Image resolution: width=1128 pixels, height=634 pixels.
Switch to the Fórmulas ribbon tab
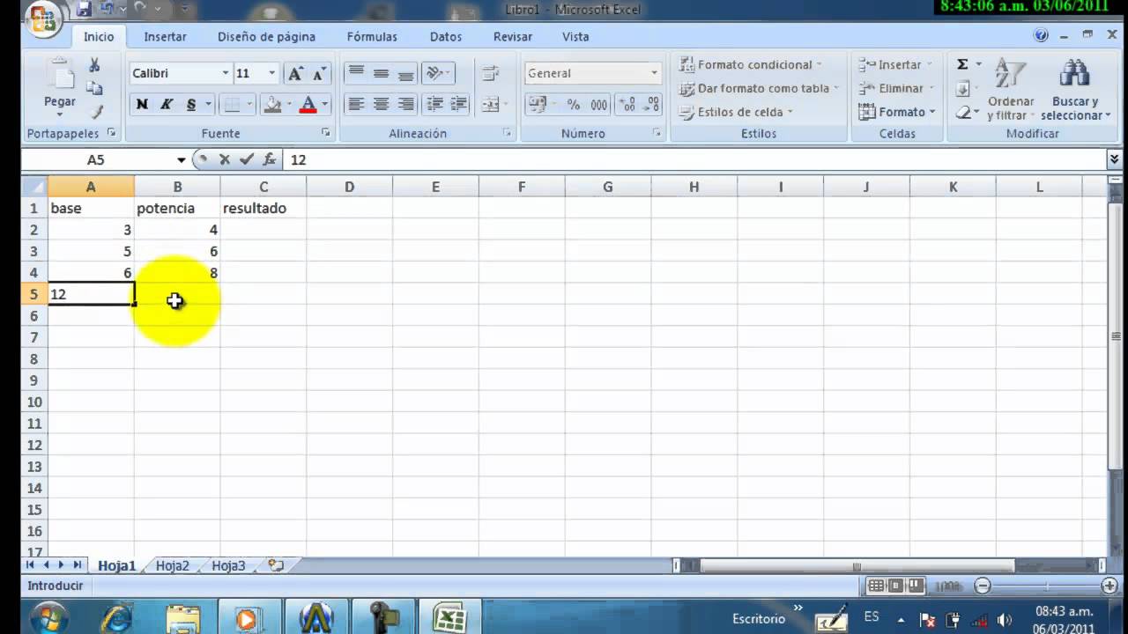coord(372,36)
